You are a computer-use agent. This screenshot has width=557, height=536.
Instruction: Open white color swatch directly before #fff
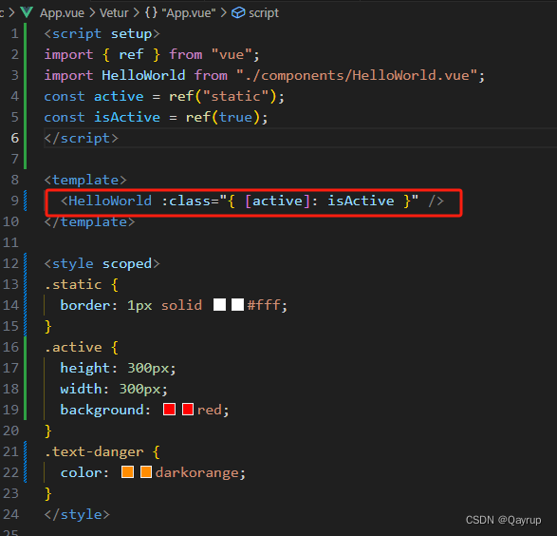pyautogui.click(x=237, y=305)
